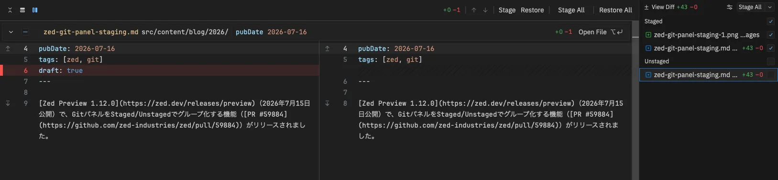Image resolution: width=778 pixels, height=180 pixels.
Task: Click the Staged section header
Action: 653,21
